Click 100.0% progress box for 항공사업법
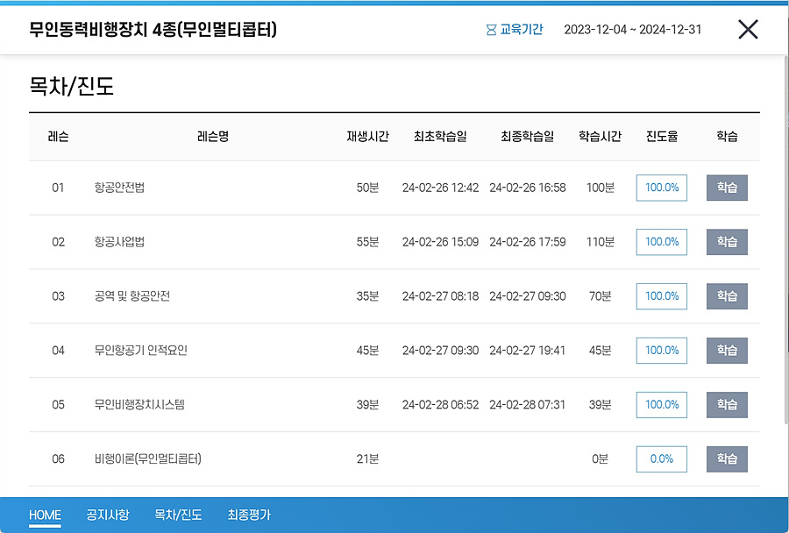Image resolution: width=789 pixels, height=533 pixels. click(x=662, y=242)
